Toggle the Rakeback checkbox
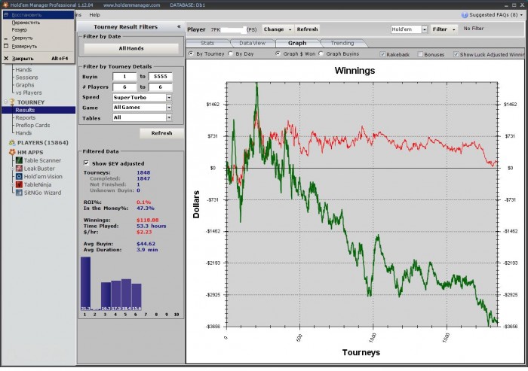Screen dimensions: 528x371 (382, 54)
